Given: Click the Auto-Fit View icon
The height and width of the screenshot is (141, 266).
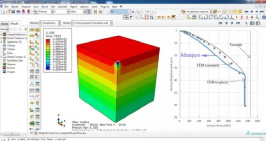Looking at the screenshot, I should tap(147, 17).
